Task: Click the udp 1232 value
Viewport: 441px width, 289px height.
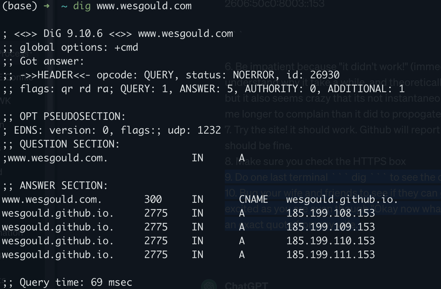Action: (x=194, y=130)
